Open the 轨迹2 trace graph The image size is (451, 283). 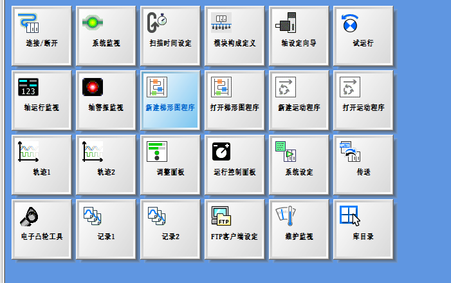pos(106,164)
